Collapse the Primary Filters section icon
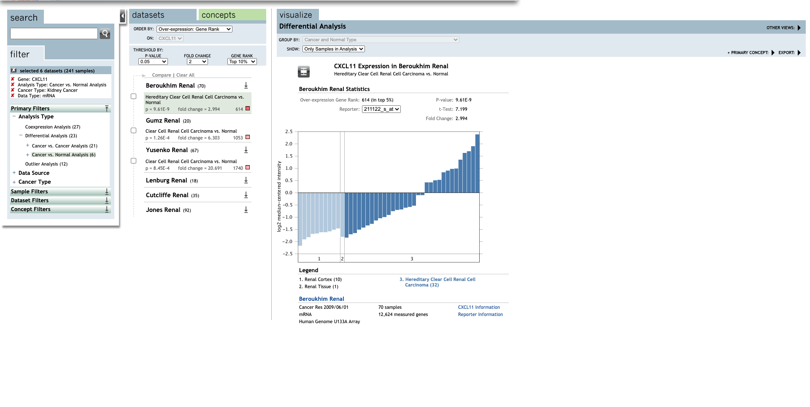Viewport: 810px width, 407px height. click(x=107, y=108)
